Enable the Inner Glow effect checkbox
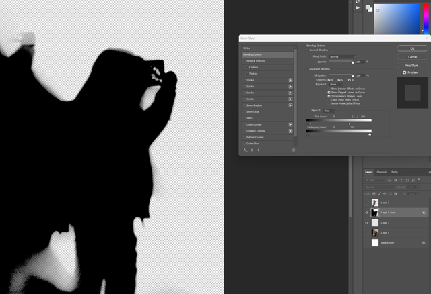The width and height of the screenshot is (431, 294). pos(244,112)
